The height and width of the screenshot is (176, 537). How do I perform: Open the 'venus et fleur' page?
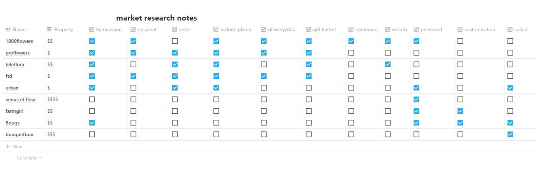[21, 100]
